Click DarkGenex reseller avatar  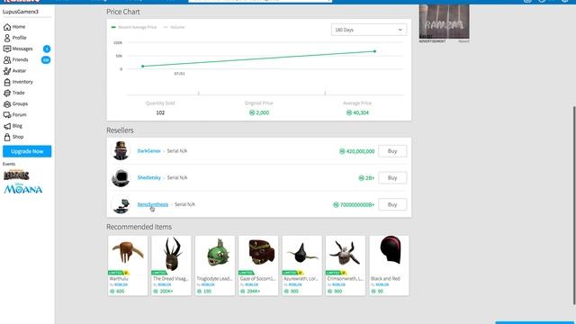pos(121,150)
